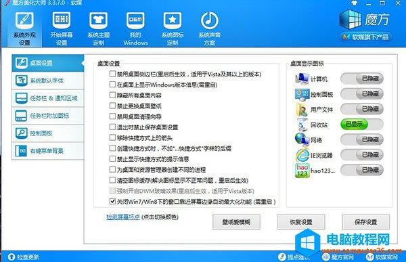The height and width of the screenshot is (262, 406).
Task: Click the IE浏览器 icon
Action: click(302, 155)
